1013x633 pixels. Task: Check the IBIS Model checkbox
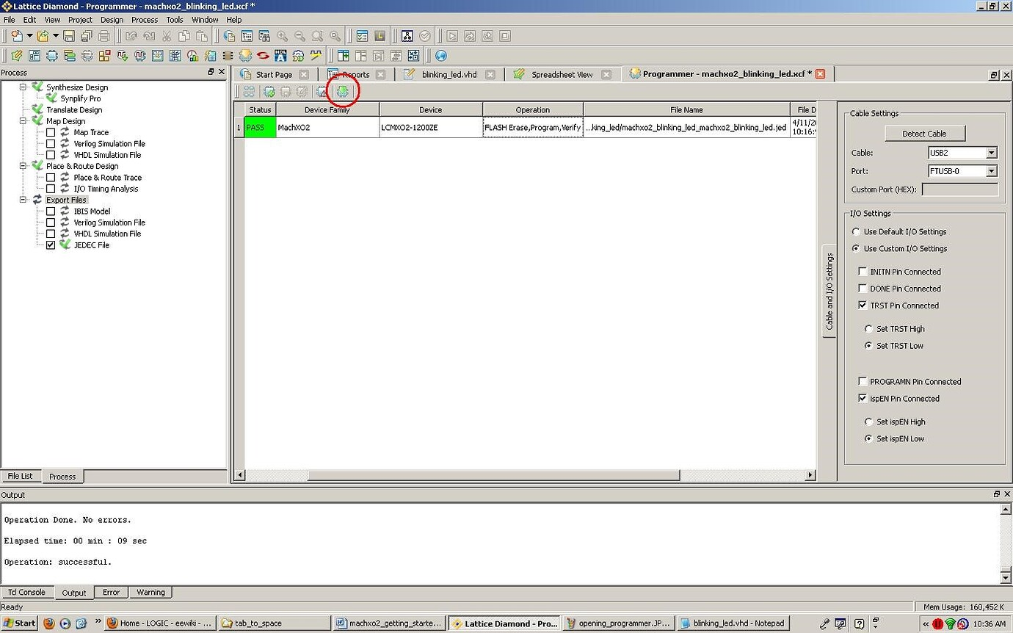[51, 211]
